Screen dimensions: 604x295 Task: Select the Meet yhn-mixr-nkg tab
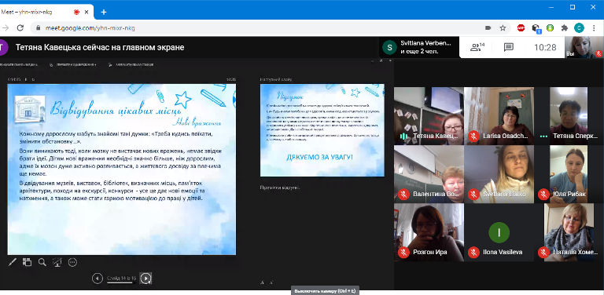coord(46,12)
